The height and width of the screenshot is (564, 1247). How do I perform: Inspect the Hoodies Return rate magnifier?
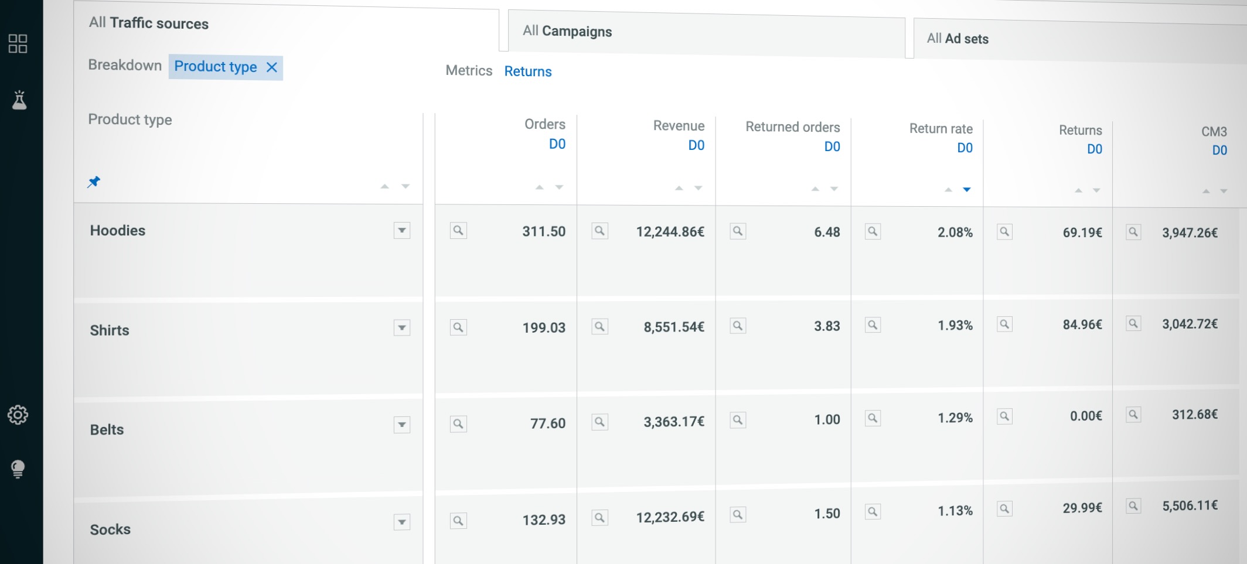(873, 231)
